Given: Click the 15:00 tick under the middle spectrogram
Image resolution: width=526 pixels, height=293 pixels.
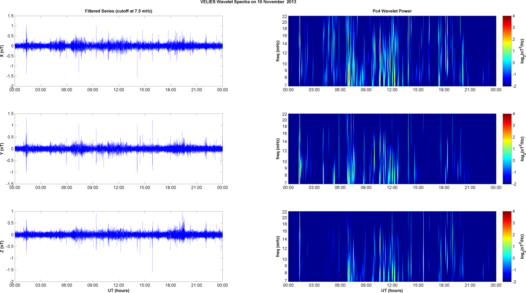Looking at the screenshot, I should 418,188.
